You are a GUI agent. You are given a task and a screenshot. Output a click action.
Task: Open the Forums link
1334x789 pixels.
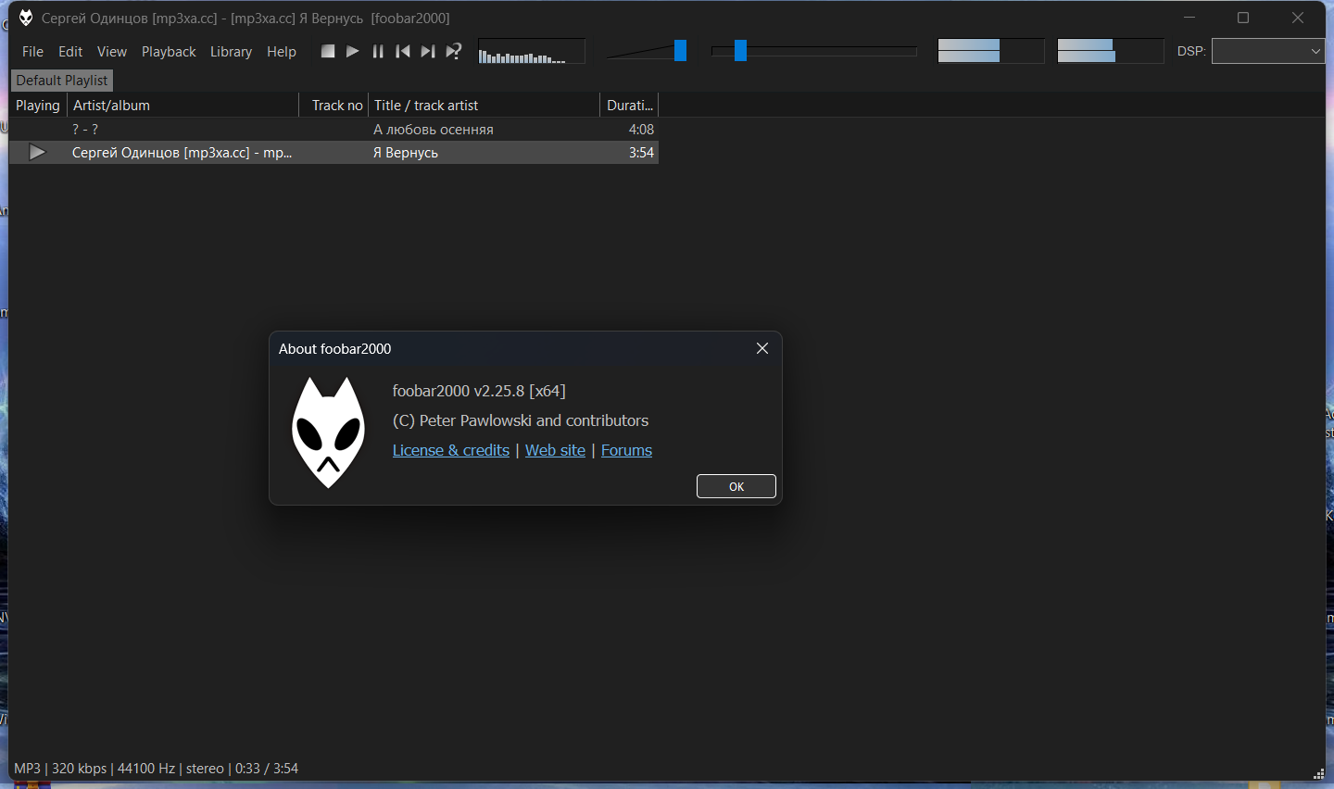tap(626, 450)
